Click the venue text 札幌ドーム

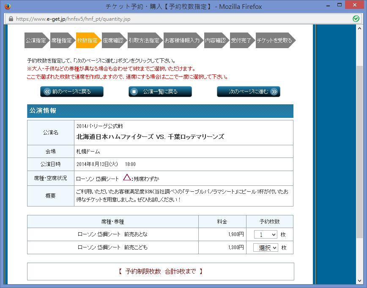click(x=88, y=152)
